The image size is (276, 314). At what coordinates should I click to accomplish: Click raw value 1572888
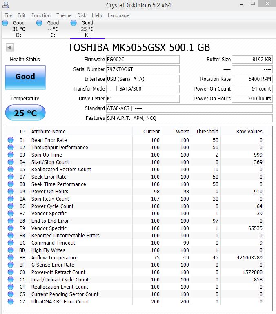click(x=252, y=272)
